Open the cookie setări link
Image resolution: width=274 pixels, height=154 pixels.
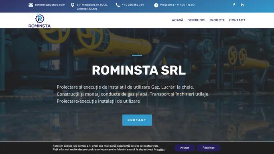161,150
